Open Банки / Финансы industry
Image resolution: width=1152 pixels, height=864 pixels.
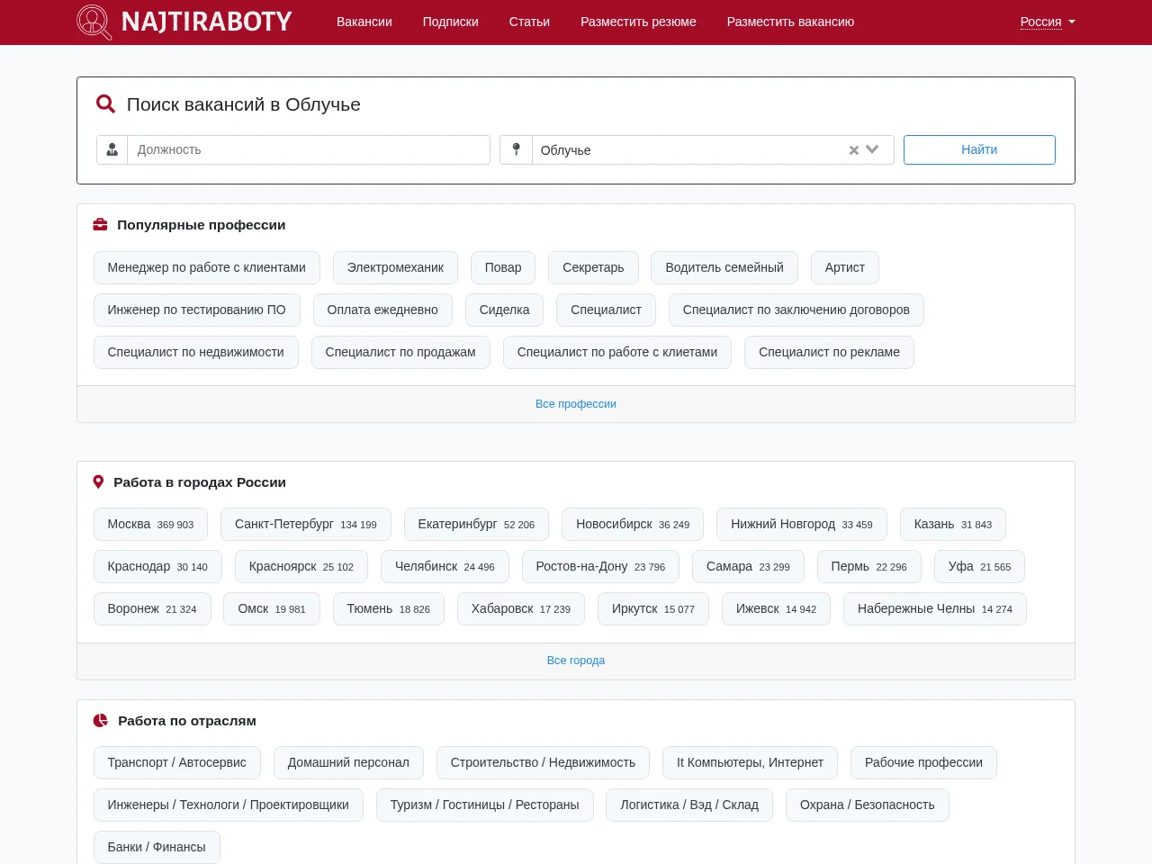click(157, 847)
